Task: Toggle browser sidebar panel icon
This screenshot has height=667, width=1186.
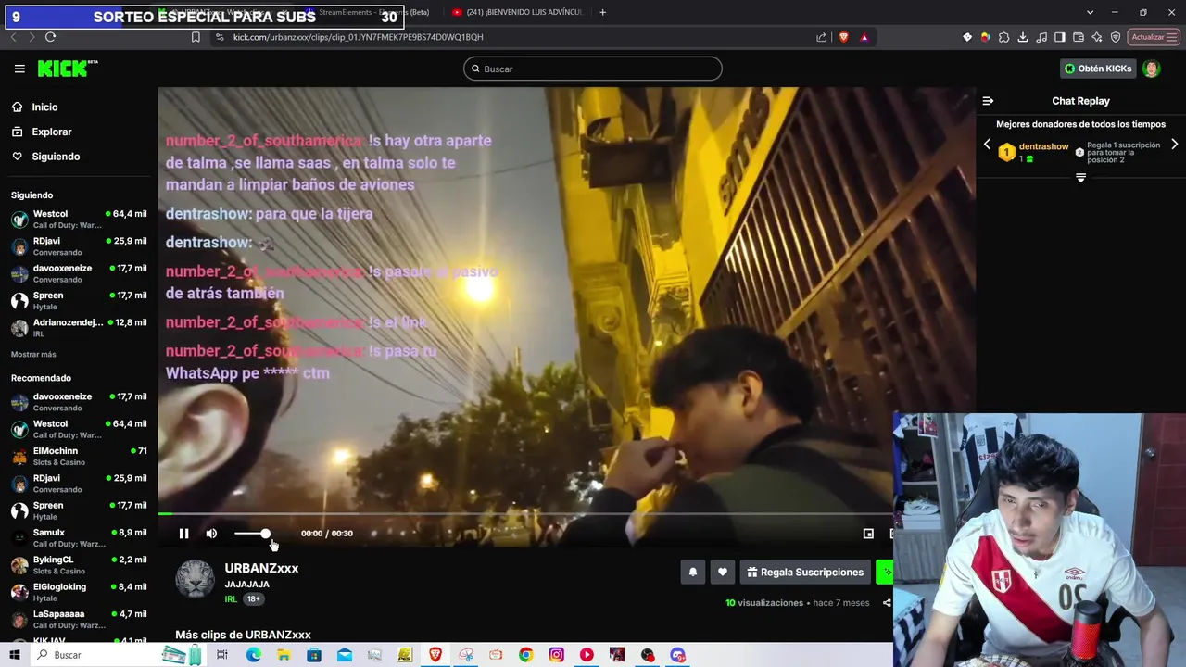Action: point(1060,37)
